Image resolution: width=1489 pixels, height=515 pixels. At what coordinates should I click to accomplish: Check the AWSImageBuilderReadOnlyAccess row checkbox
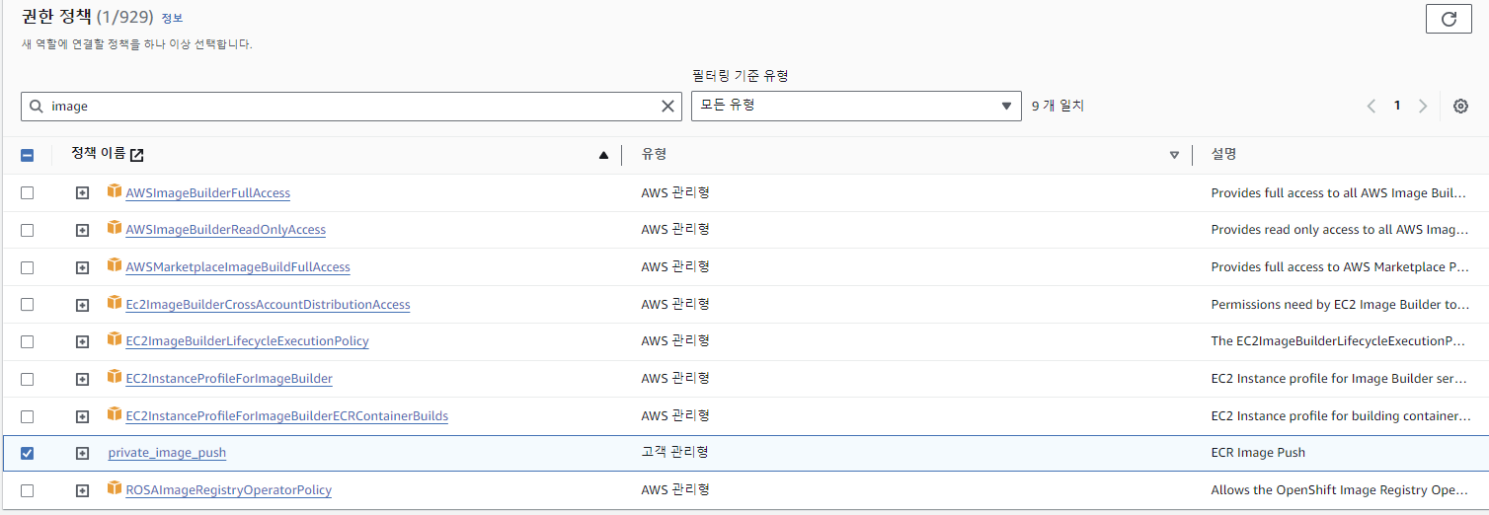[28, 230]
